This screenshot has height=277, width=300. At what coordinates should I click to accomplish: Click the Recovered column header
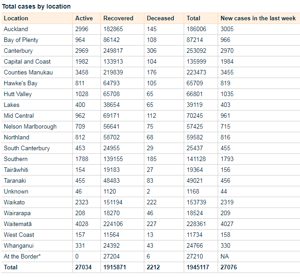point(118,18)
